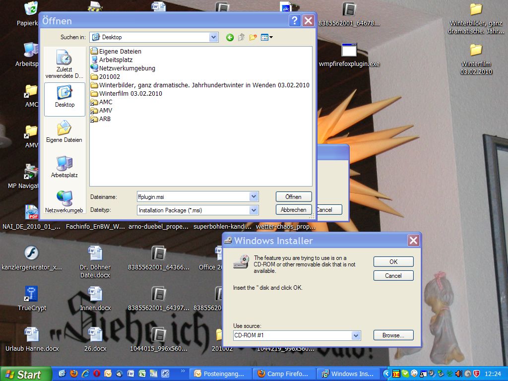Click Cancel in the Windows Installer dialog
This screenshot has width=508, height=381.
393,276
